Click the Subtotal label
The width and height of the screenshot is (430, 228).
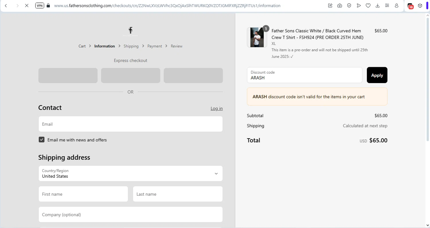pos(255,116)
